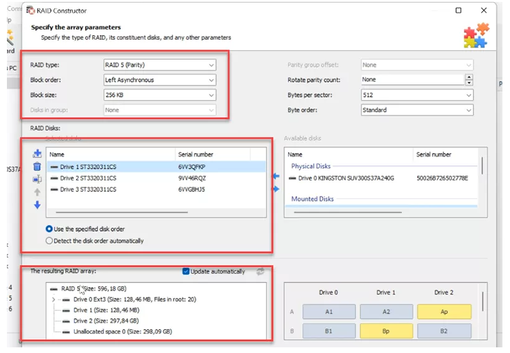Select Drive 2 (Size: 297,84 GB) item

click(106, 321)
